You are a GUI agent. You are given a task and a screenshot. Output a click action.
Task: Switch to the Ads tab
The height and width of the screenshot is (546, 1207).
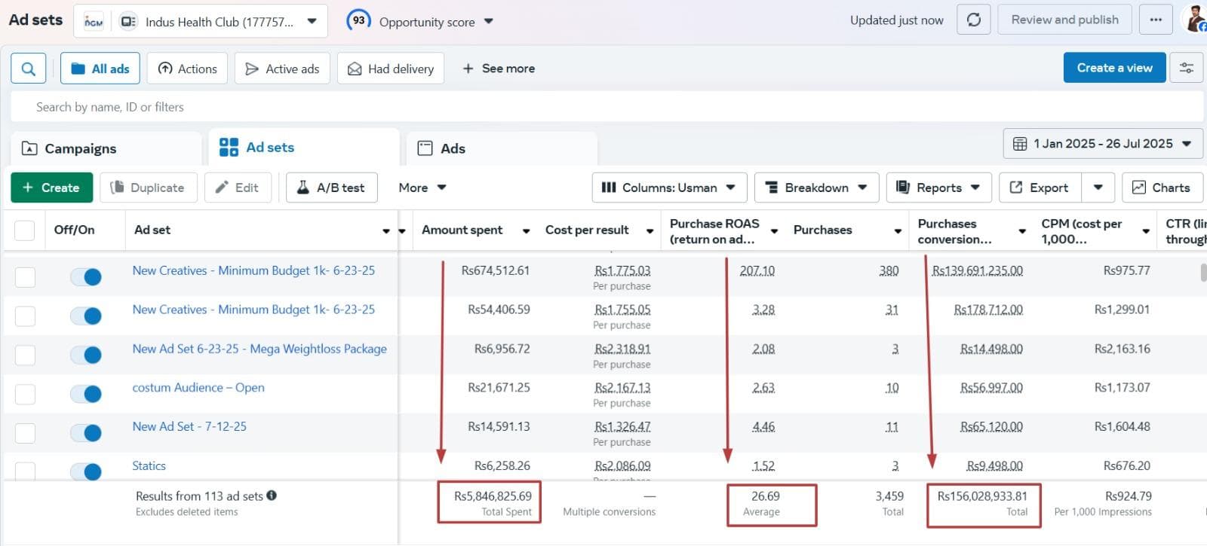click(x=502, y=148)
